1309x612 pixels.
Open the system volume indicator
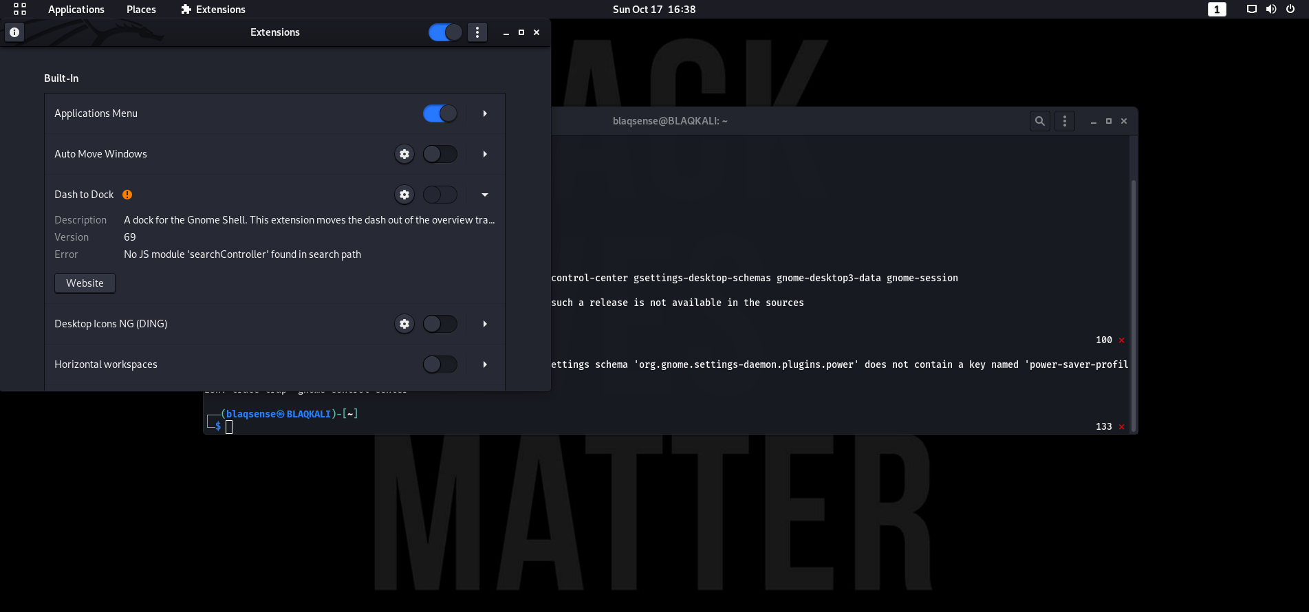coord(1271,9)
